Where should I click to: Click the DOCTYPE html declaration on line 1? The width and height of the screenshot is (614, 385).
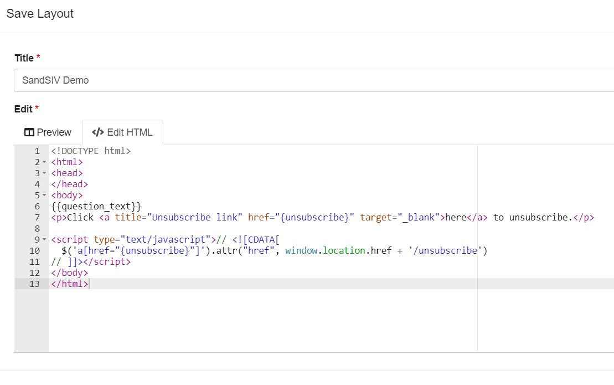point(91,151)
